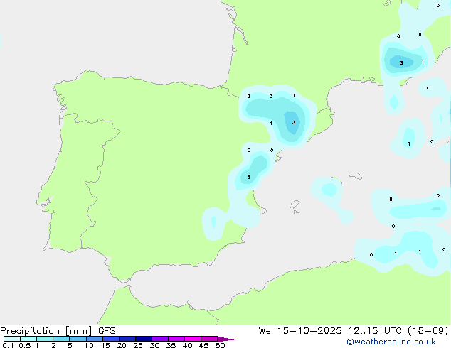Select the legend swatch between 45 and 50
Screen dimensions: 451x348
point(209,339)
